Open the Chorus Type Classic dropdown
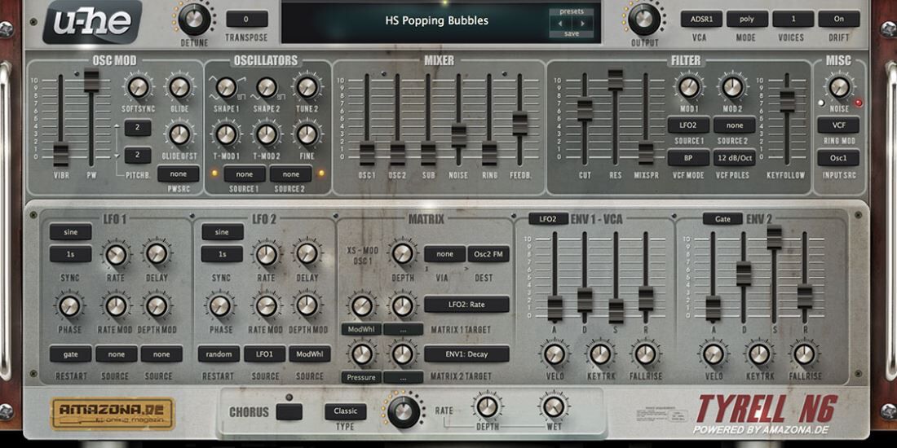Viewport: 897px width, 448px height. (346, 411)
